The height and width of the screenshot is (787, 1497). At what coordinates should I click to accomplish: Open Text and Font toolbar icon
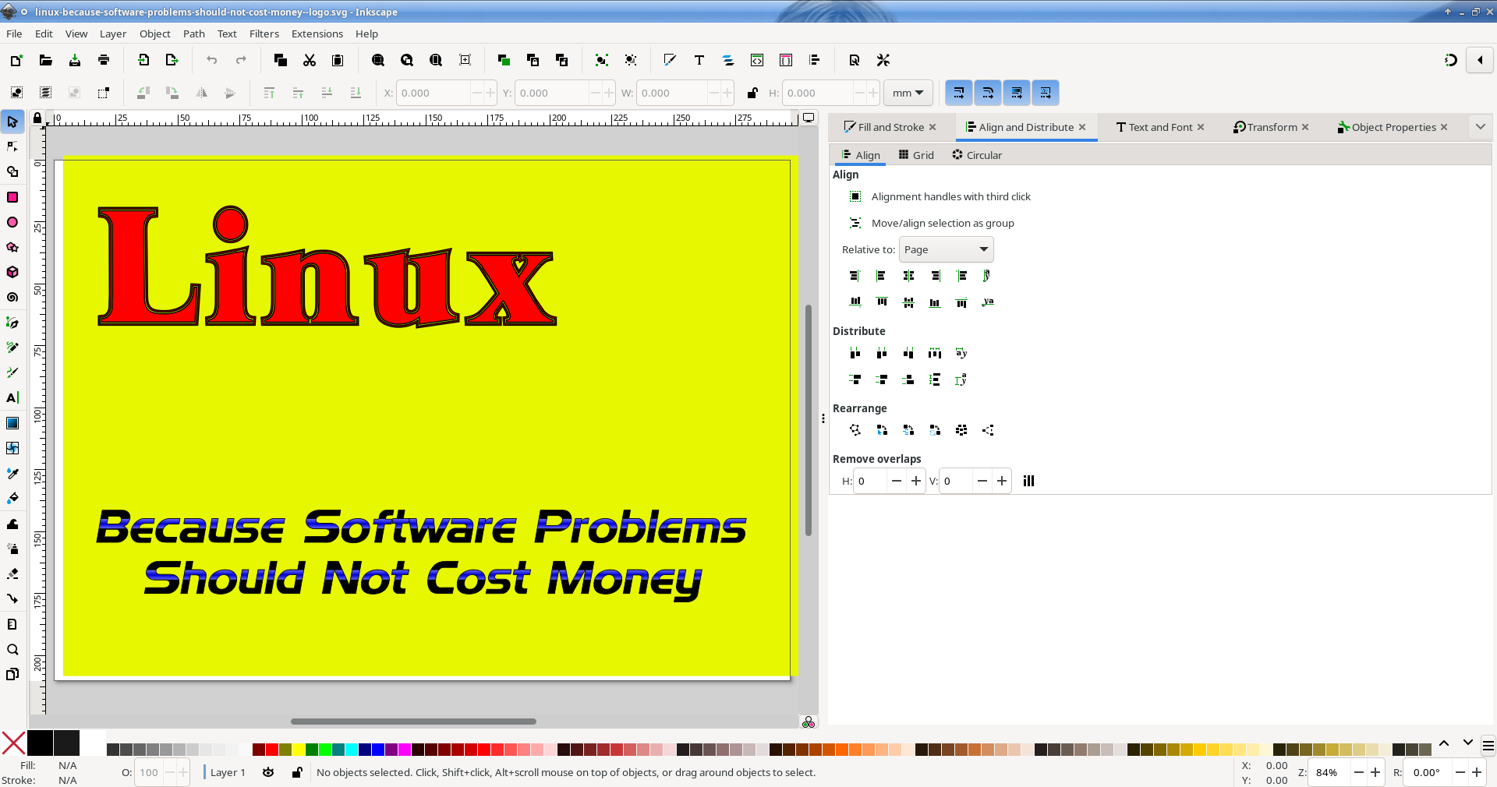(x=699, y=60)
